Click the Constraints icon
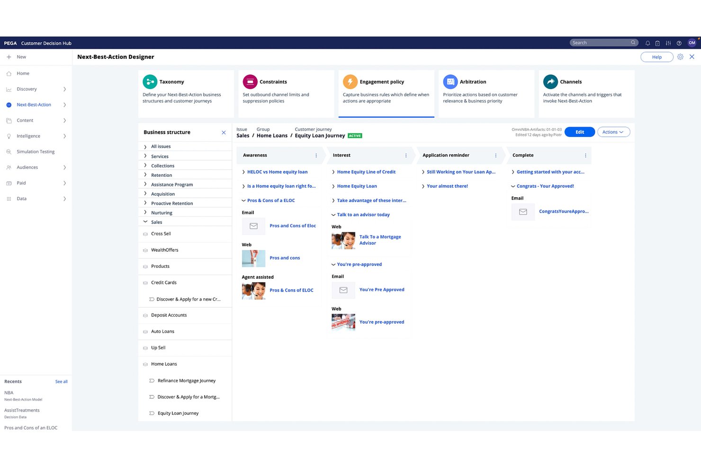The width and height of the screenshot is (701, 468). (250, 82)
